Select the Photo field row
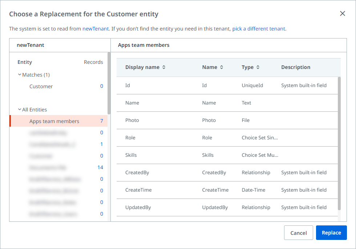 click(x=227, y=120)
